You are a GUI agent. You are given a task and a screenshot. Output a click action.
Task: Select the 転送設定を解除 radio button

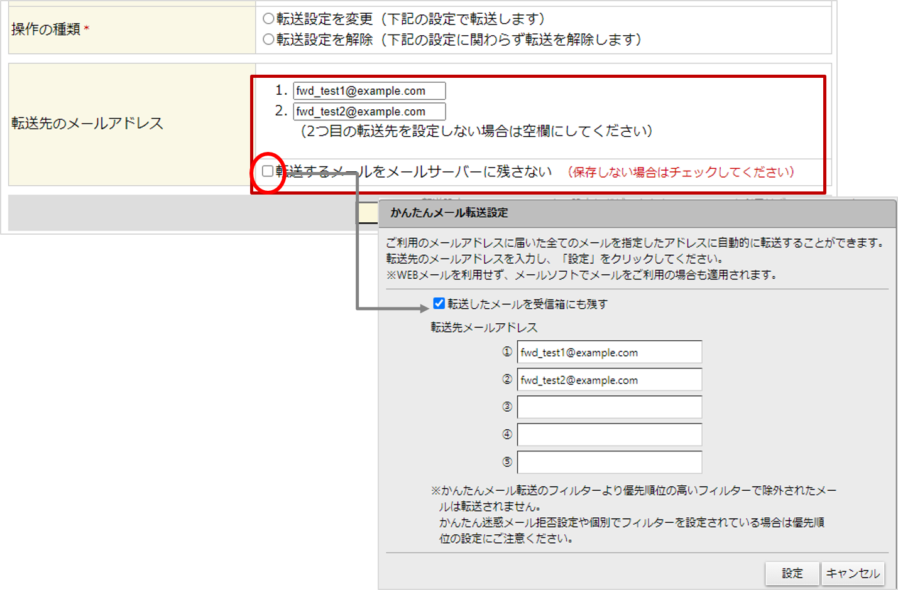(268, 40)
